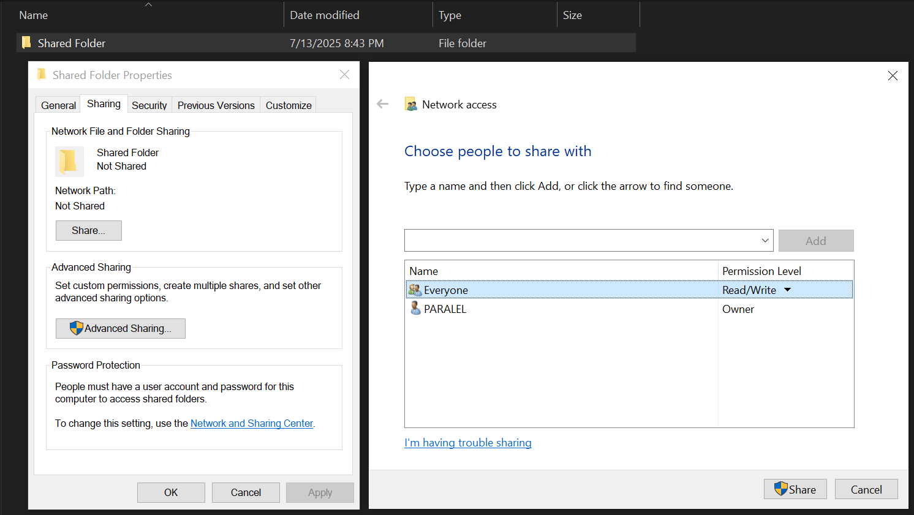This screenshot has width=914, height=515.
Task: Click the Shared Folder icon under Network File and Folder Sharing
Action: pyautogui.click(x=69, y=161)
